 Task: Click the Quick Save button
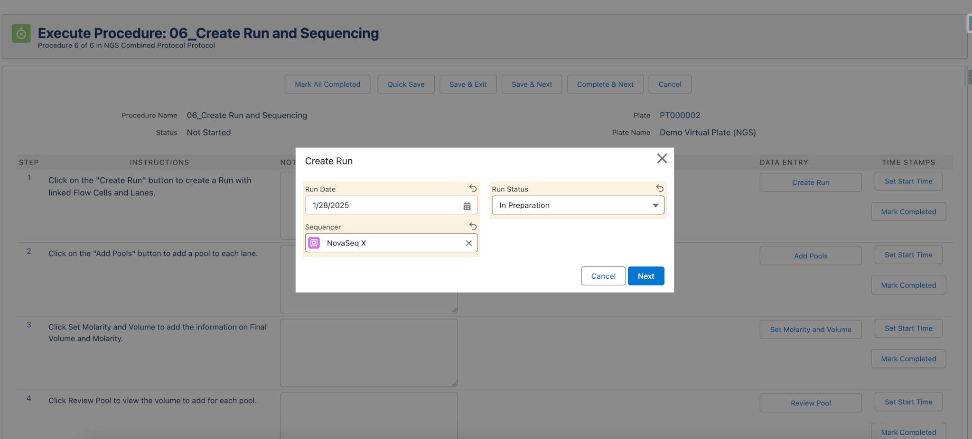click(406, 84)
